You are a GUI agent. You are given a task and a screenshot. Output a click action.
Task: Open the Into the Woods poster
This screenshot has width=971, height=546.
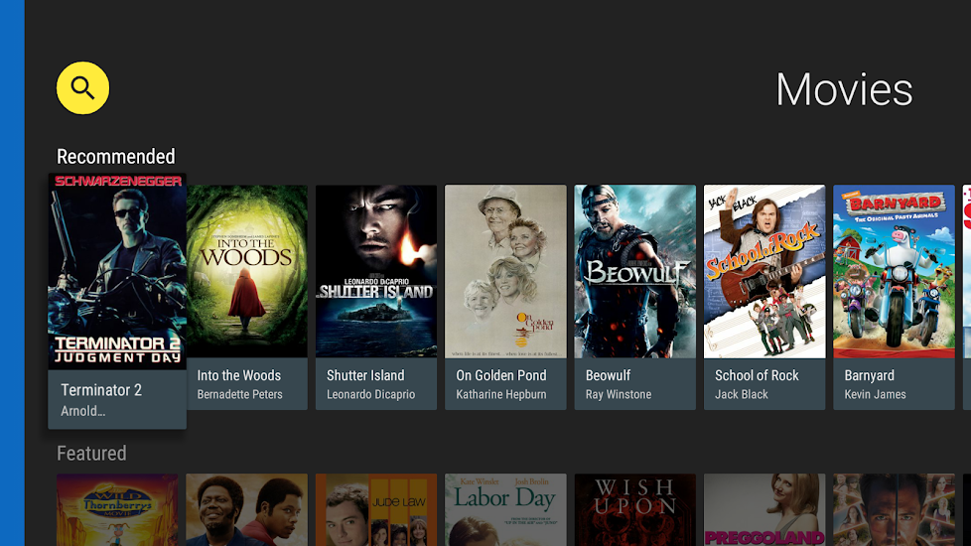point(246,271)
